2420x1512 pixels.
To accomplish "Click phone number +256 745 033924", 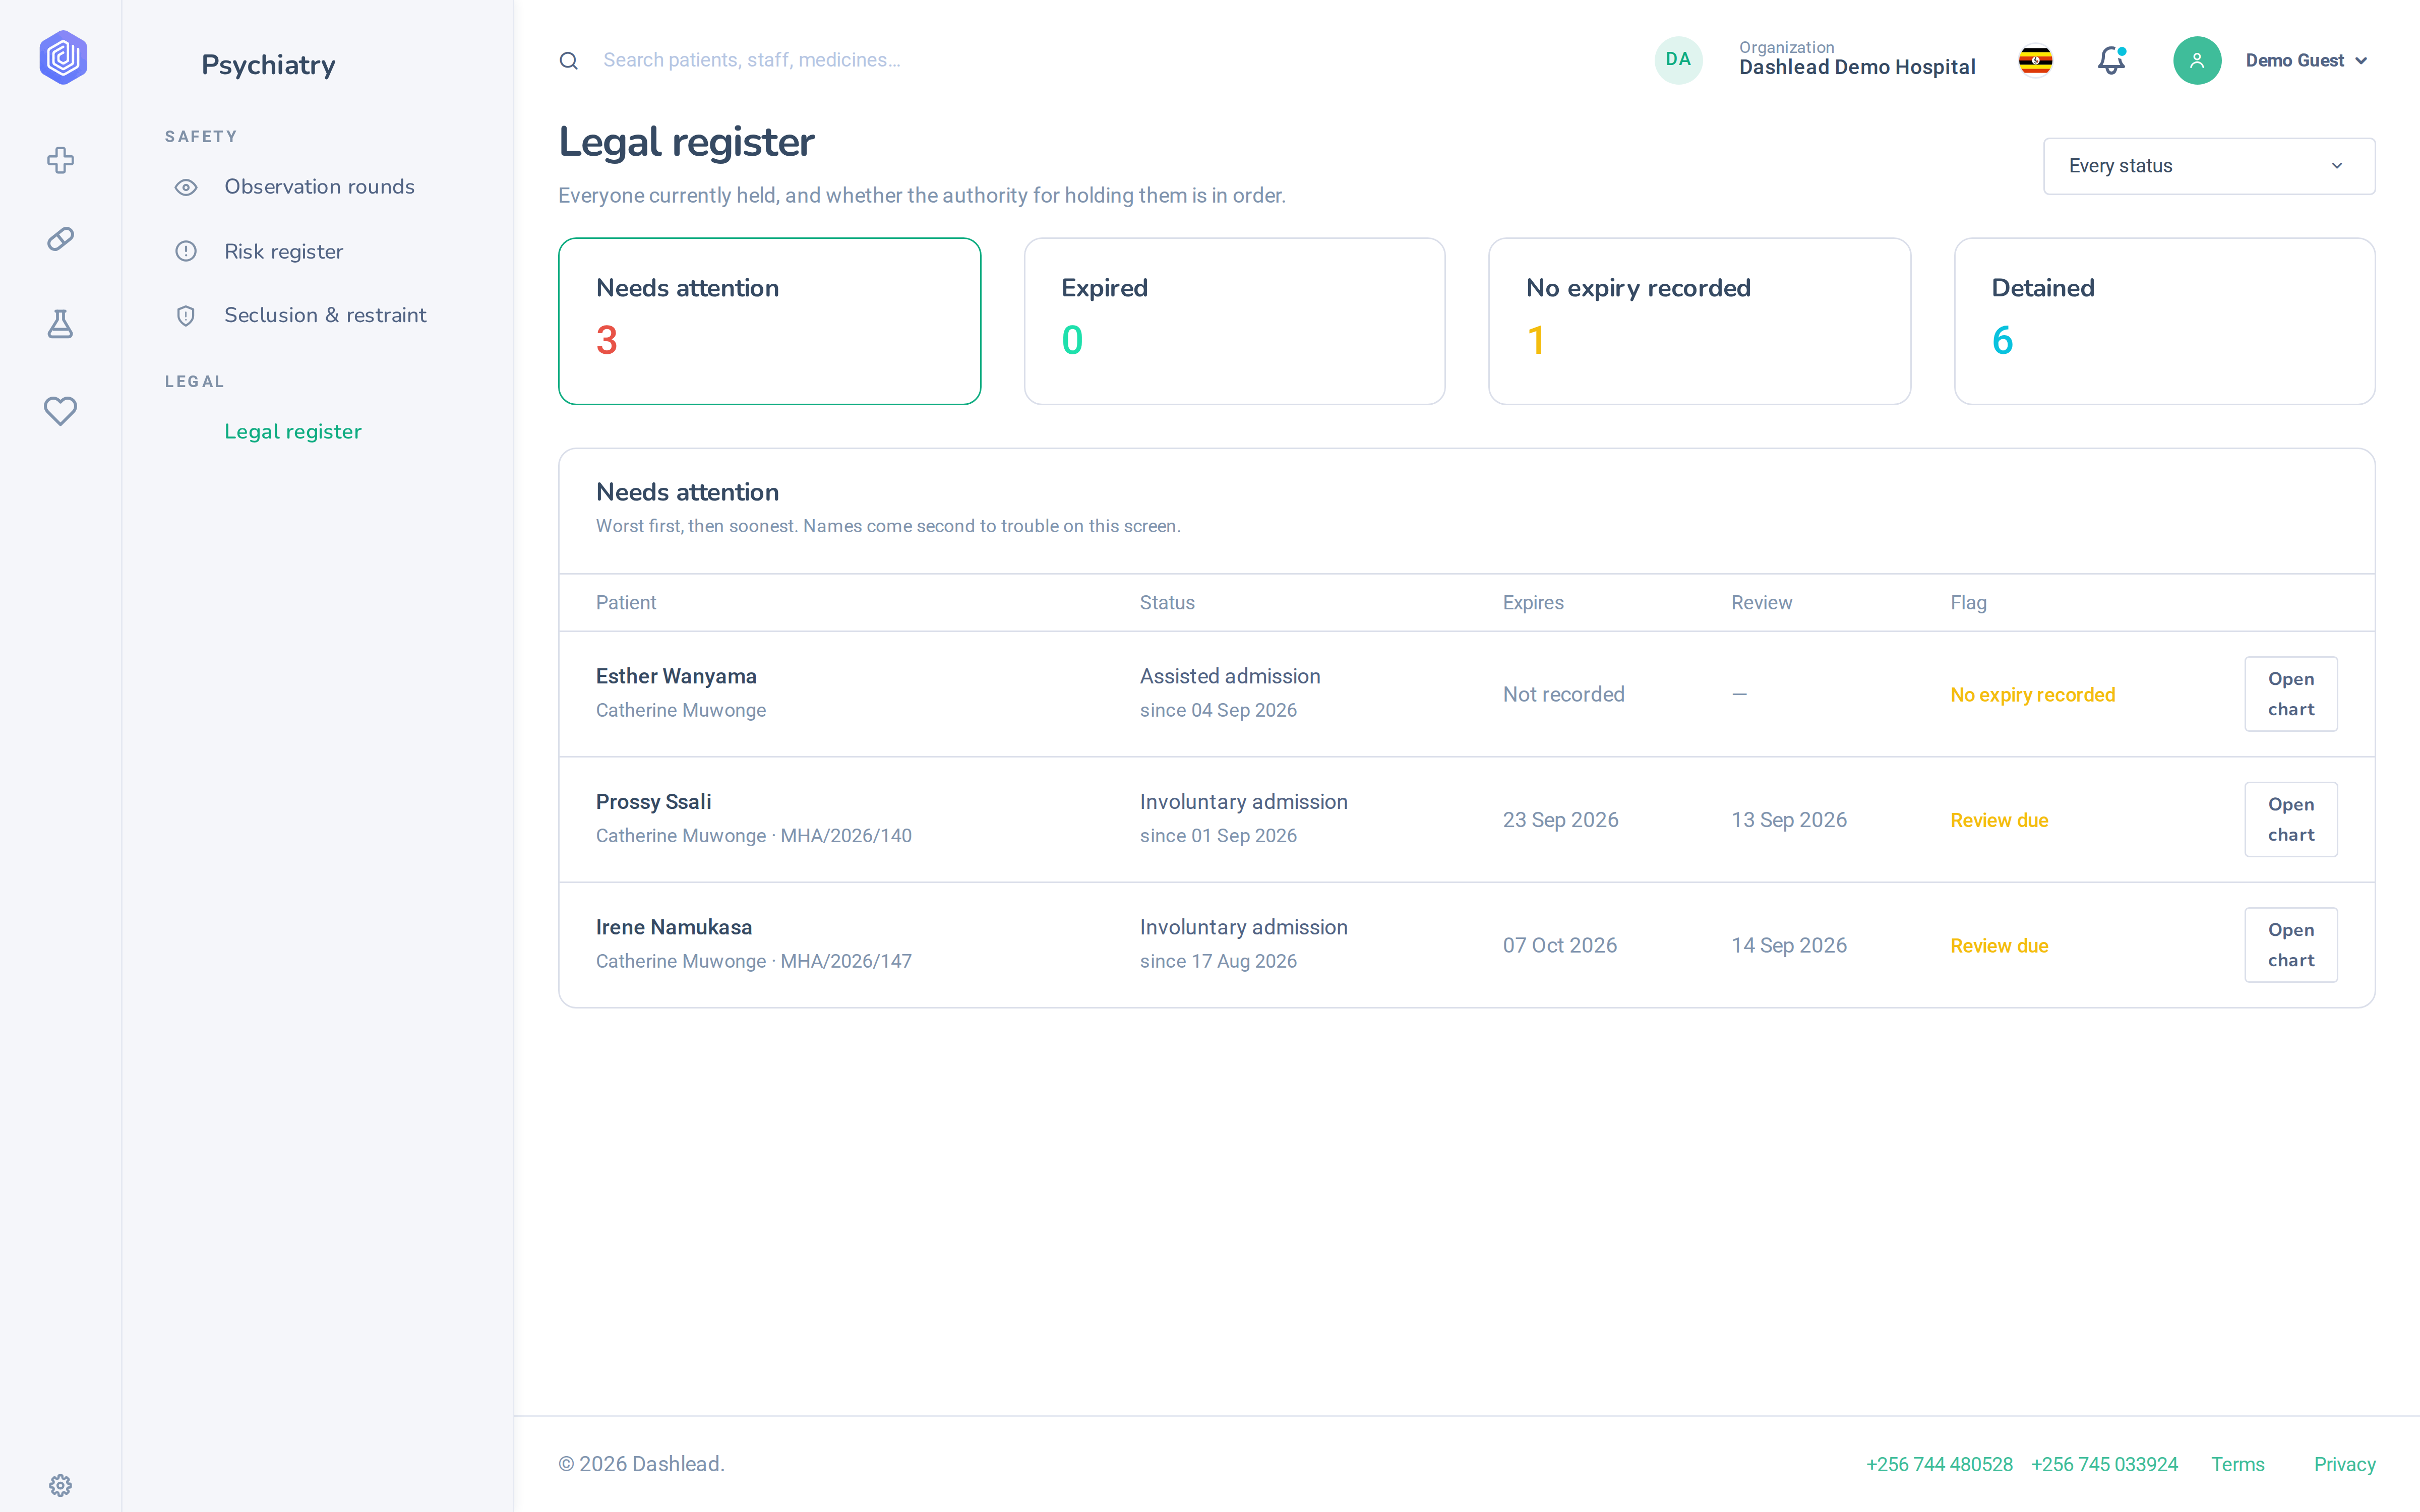I will [x=2104, y=1464].
